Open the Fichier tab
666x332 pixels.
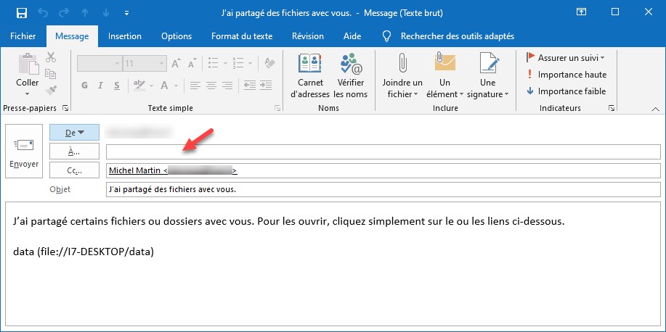[x=23, y=36]
